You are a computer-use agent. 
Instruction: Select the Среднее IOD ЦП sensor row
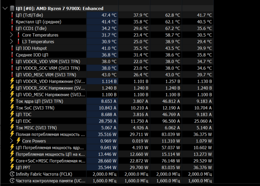point(32,55)
